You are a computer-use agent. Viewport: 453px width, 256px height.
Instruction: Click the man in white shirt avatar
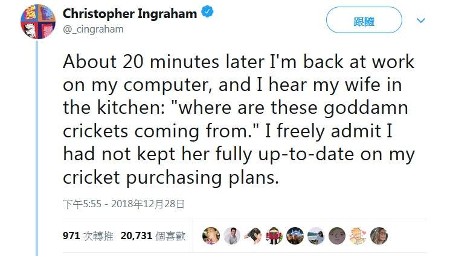tap(232, 236)
